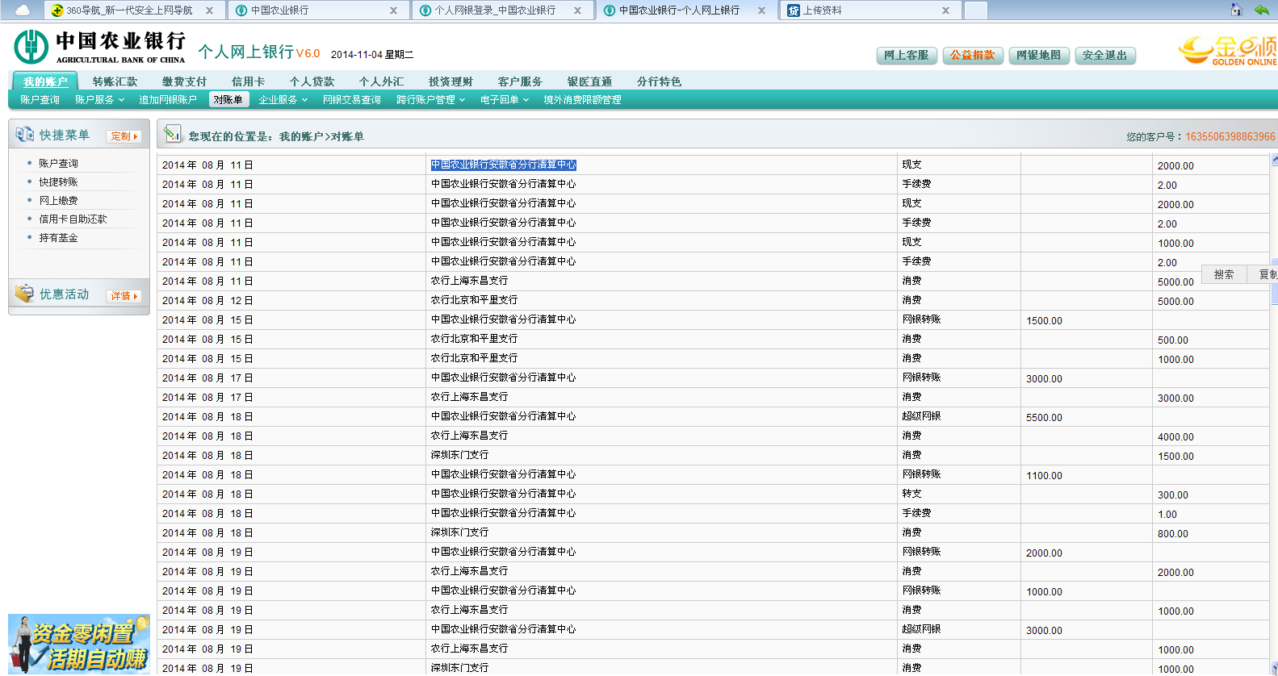Click the 优惠活动 folder icon
Screen dimensions: 1278x676
24,294
